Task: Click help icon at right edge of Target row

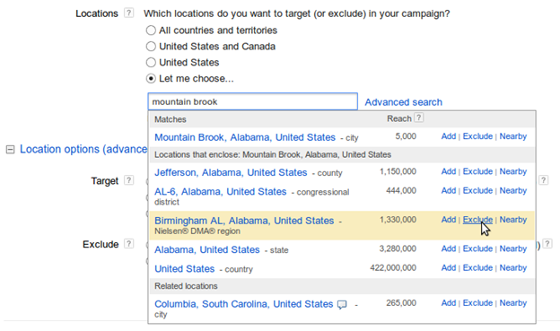Action: pos(543,180)
